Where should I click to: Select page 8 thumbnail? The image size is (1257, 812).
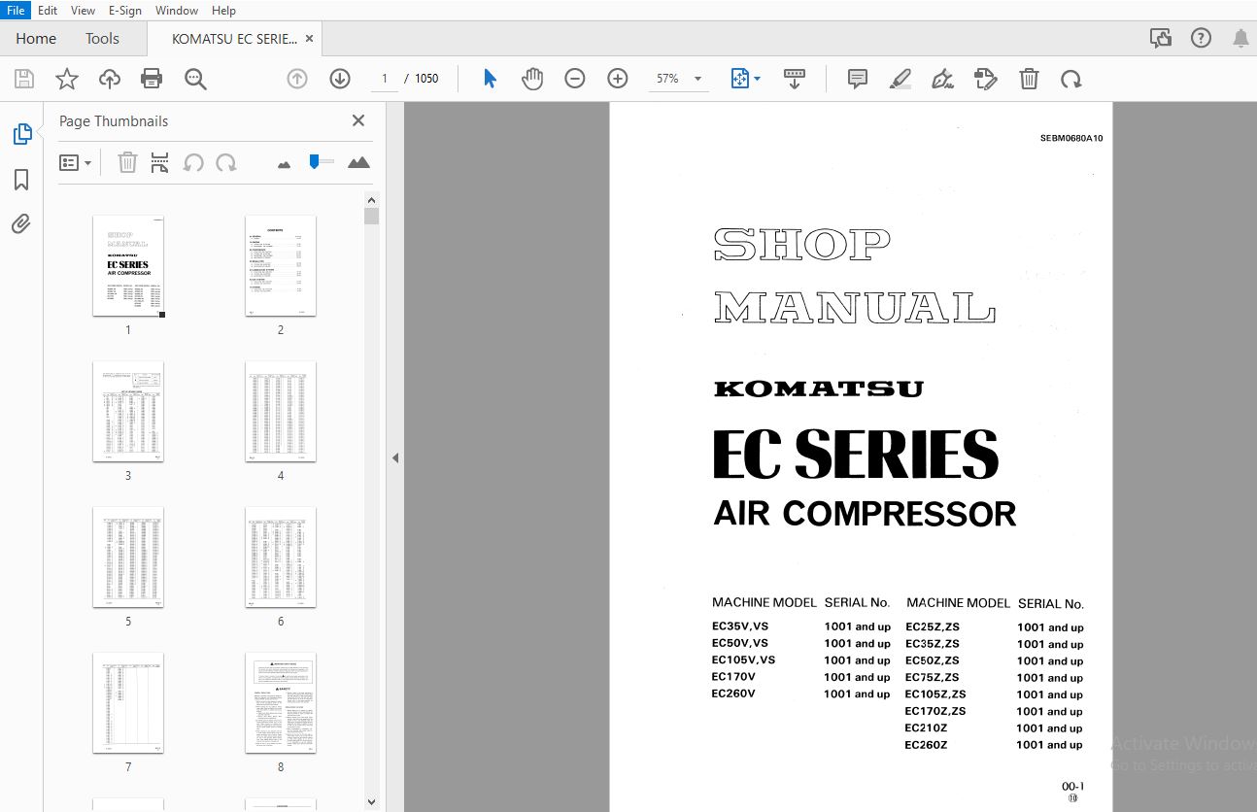tap(281, 703)
